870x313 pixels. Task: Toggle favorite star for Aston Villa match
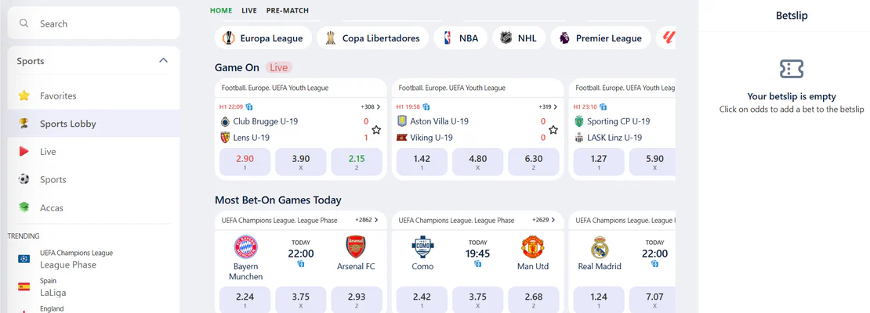(553, 130)
